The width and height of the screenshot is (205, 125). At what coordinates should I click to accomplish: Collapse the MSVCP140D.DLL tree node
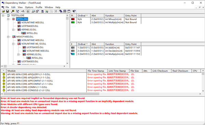click(8, 37)
